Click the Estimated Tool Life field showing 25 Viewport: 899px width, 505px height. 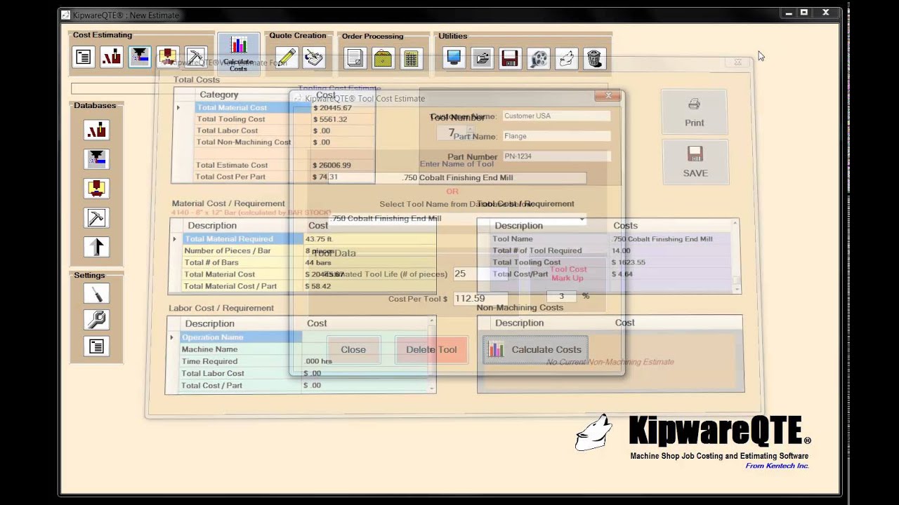480,274
